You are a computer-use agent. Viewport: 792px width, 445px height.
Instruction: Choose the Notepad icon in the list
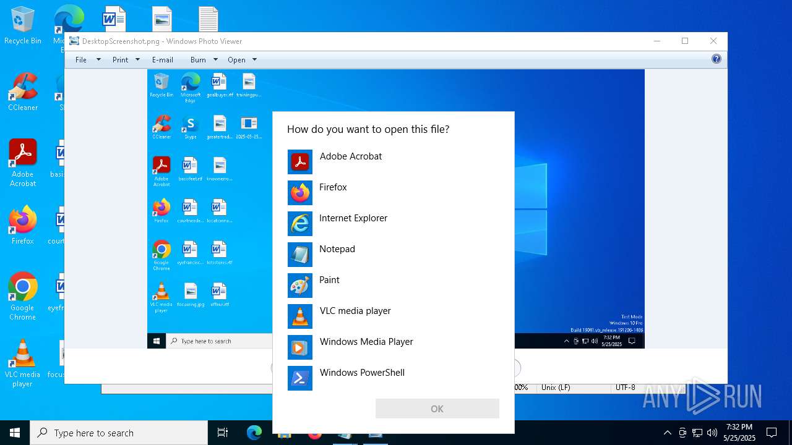300,255
